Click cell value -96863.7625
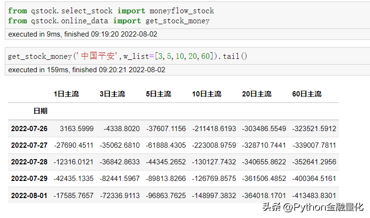This screenshot has width=370, height=218. click(166, 196)
